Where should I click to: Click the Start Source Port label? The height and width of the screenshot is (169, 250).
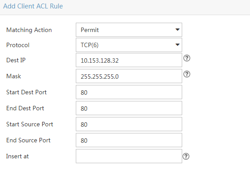click(x=30, y=125)
